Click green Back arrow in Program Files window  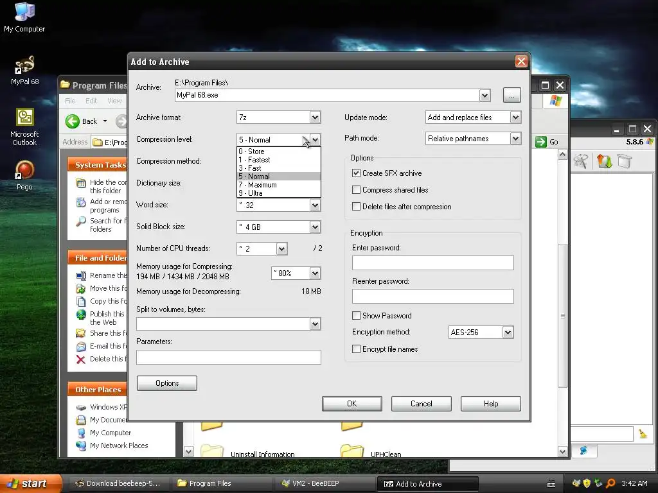click(x=73, y=121)
